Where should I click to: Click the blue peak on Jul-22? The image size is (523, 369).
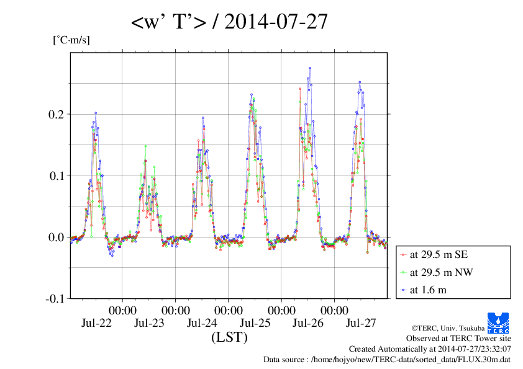pos(96,113)
